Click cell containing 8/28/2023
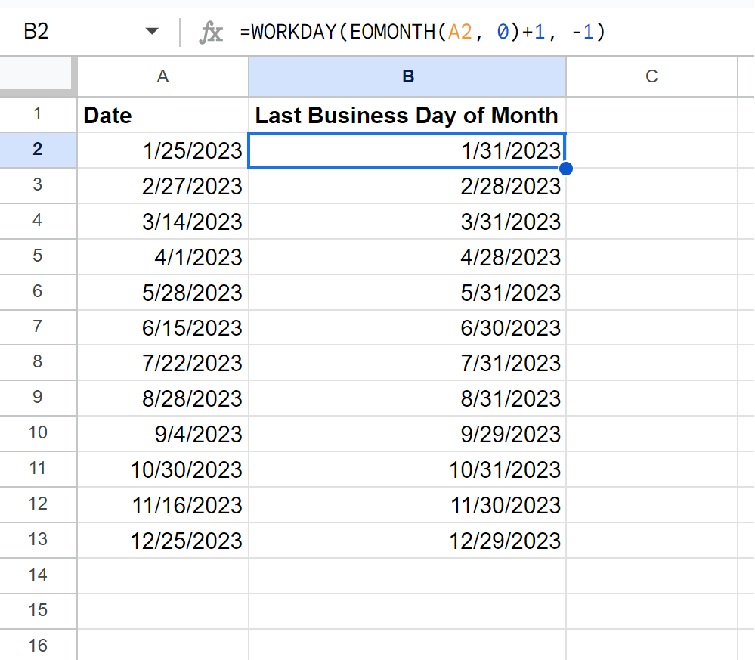755x660 pixels. (162, 398)
